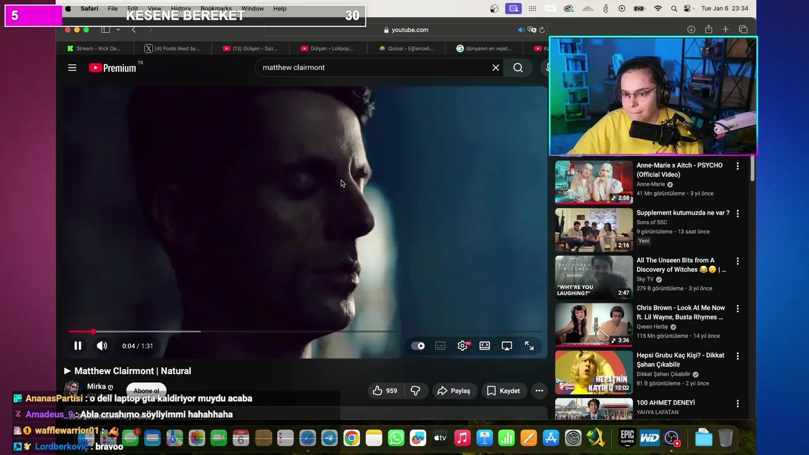
Task: Open the AirPlay cast icon in the player
Action: pos(507,346)
